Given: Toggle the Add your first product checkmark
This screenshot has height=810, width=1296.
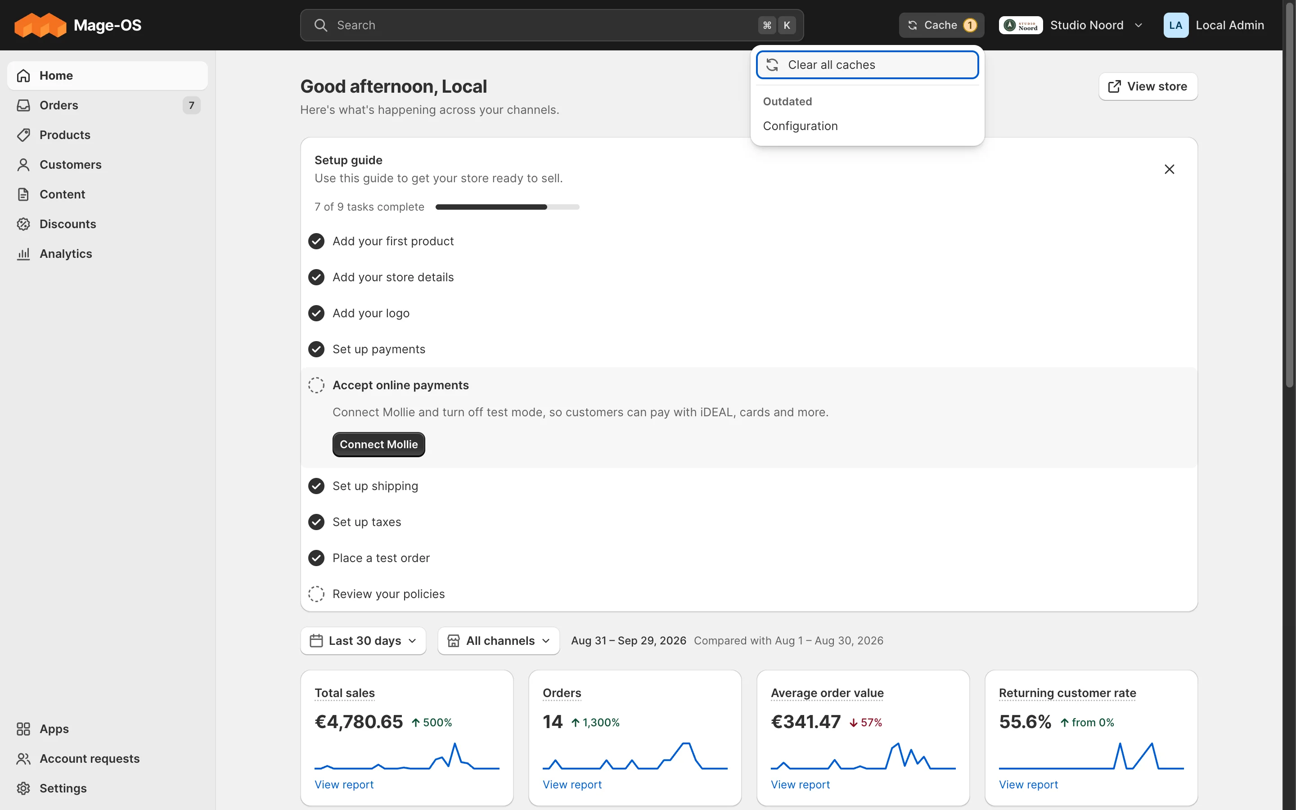Looking at the screenshot, I should (x=316, y=241).
